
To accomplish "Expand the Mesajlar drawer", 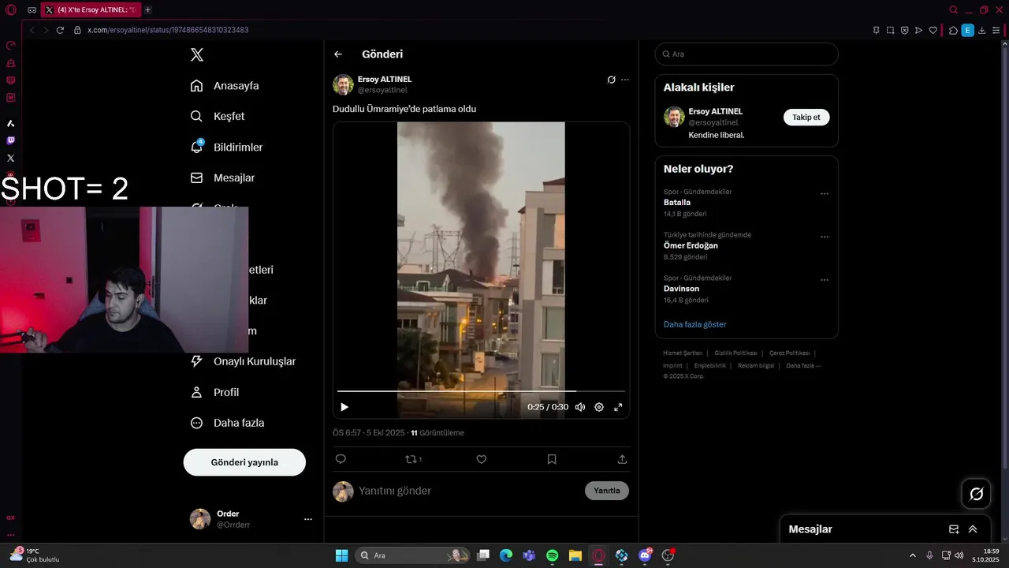I will pos(973,529).
